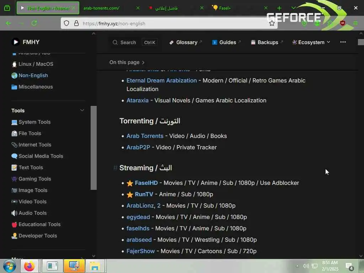
Task: Open the Firefox hamburger menu
Action: tap(355, 23)
